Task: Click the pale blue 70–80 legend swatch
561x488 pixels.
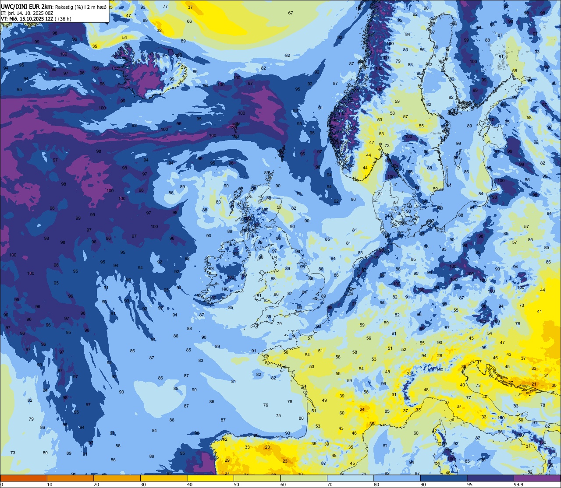Action: pyautogui.click(x=350, y=478)
